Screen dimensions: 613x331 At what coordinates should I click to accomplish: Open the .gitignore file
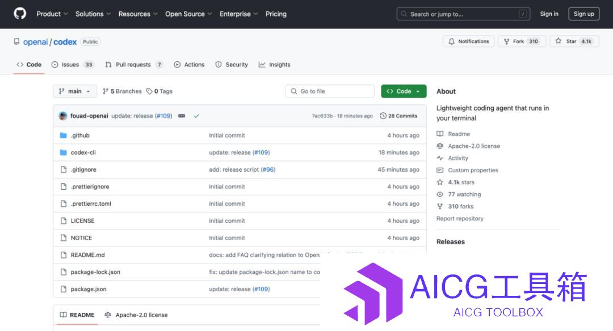tap(83, 170)
